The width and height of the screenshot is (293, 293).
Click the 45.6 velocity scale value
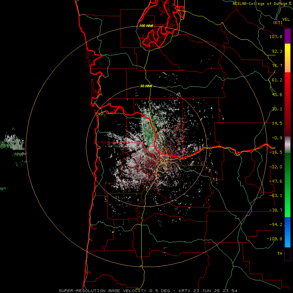click(277, 94)
